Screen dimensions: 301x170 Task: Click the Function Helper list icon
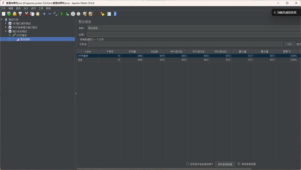click(109, 14)
